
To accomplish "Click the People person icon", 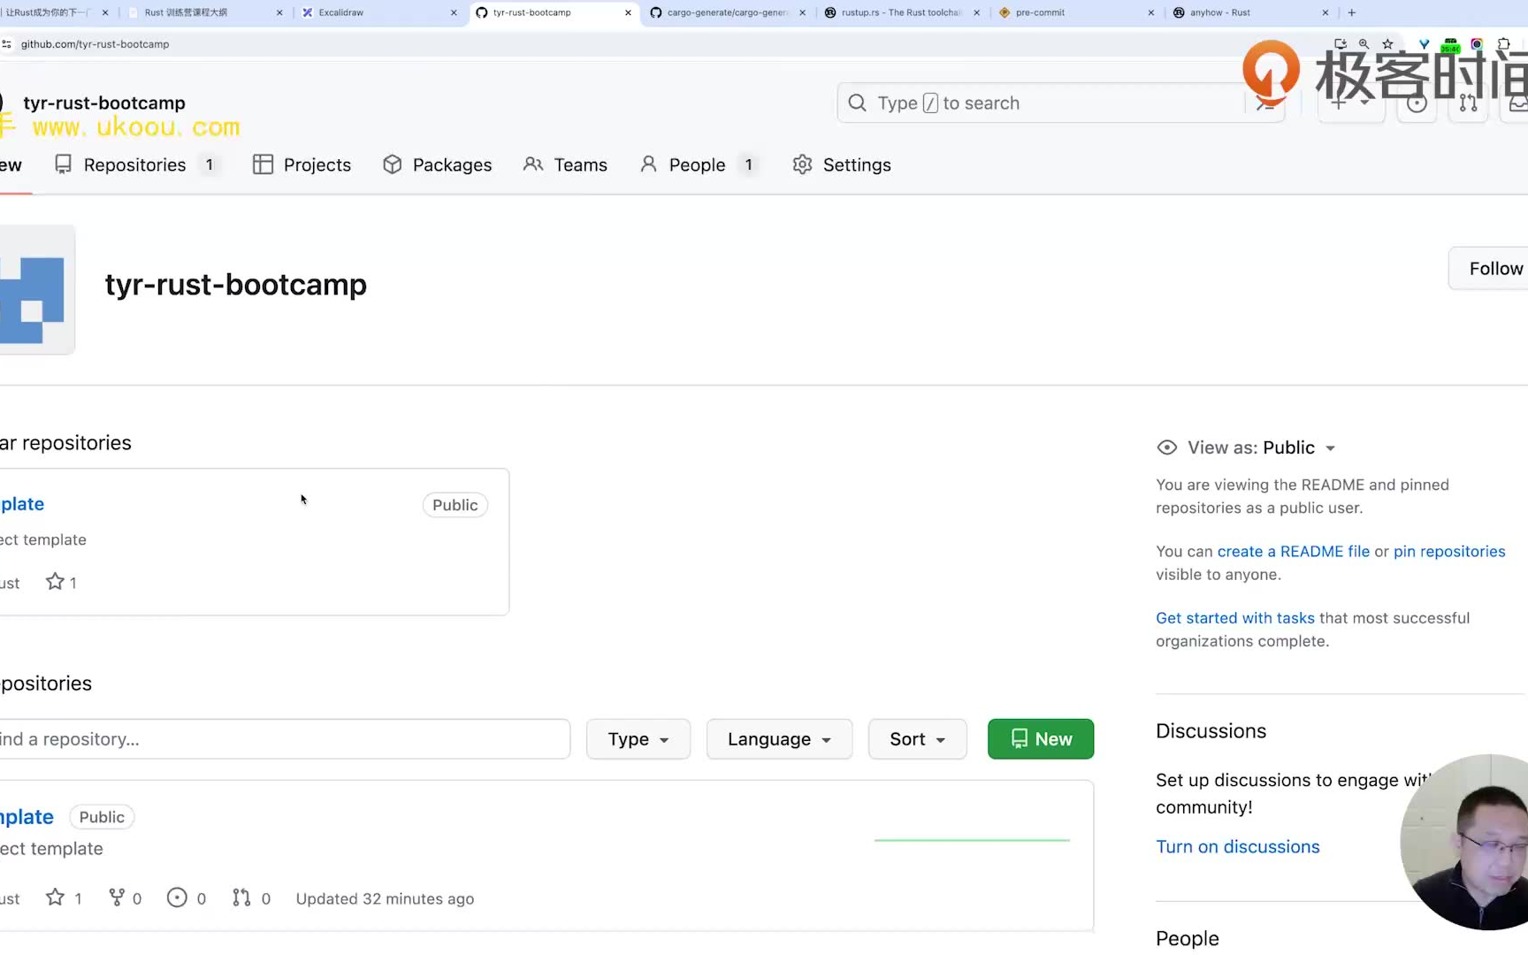I will [x=649, y=164].
